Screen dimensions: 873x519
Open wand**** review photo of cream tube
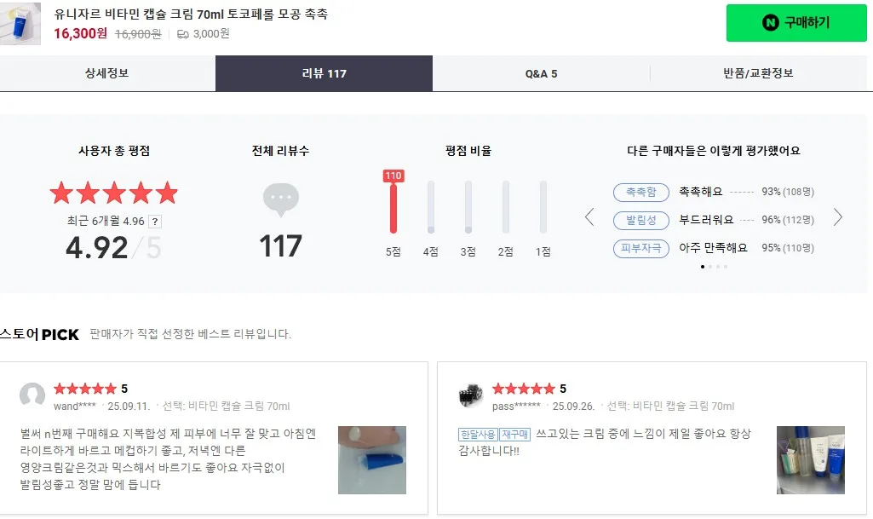[x=372, y=460]
